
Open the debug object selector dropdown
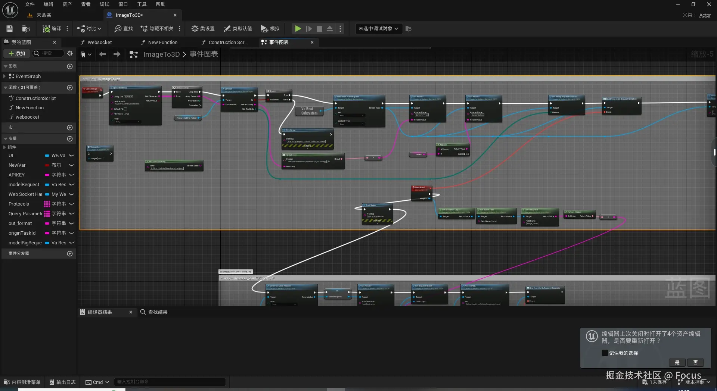click(x=378, y=29)
